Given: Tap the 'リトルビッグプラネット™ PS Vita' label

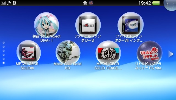Looking at the screenshot, I should click(148, 66).
